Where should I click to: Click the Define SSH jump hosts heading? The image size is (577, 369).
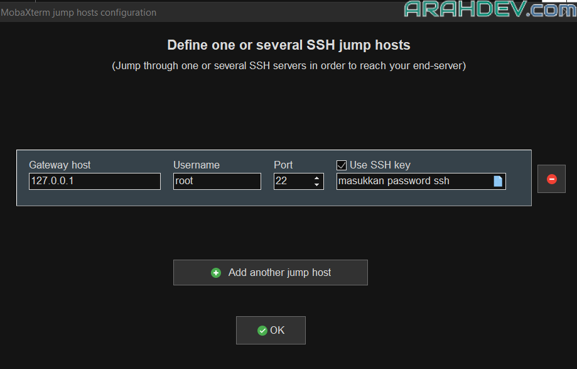click(288, 45)
